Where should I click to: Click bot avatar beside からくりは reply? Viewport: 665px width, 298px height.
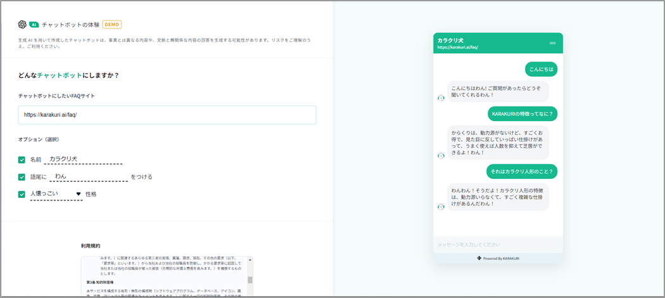(x=441, y=156)
